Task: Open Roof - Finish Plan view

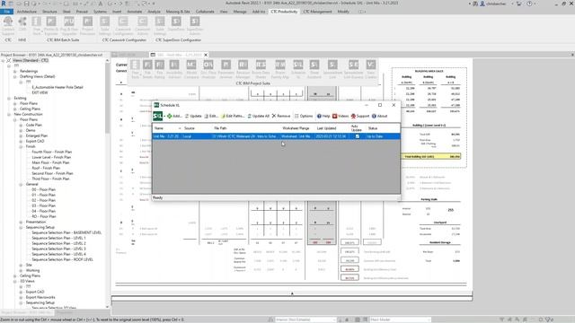Action: click(x=46, y=168)
